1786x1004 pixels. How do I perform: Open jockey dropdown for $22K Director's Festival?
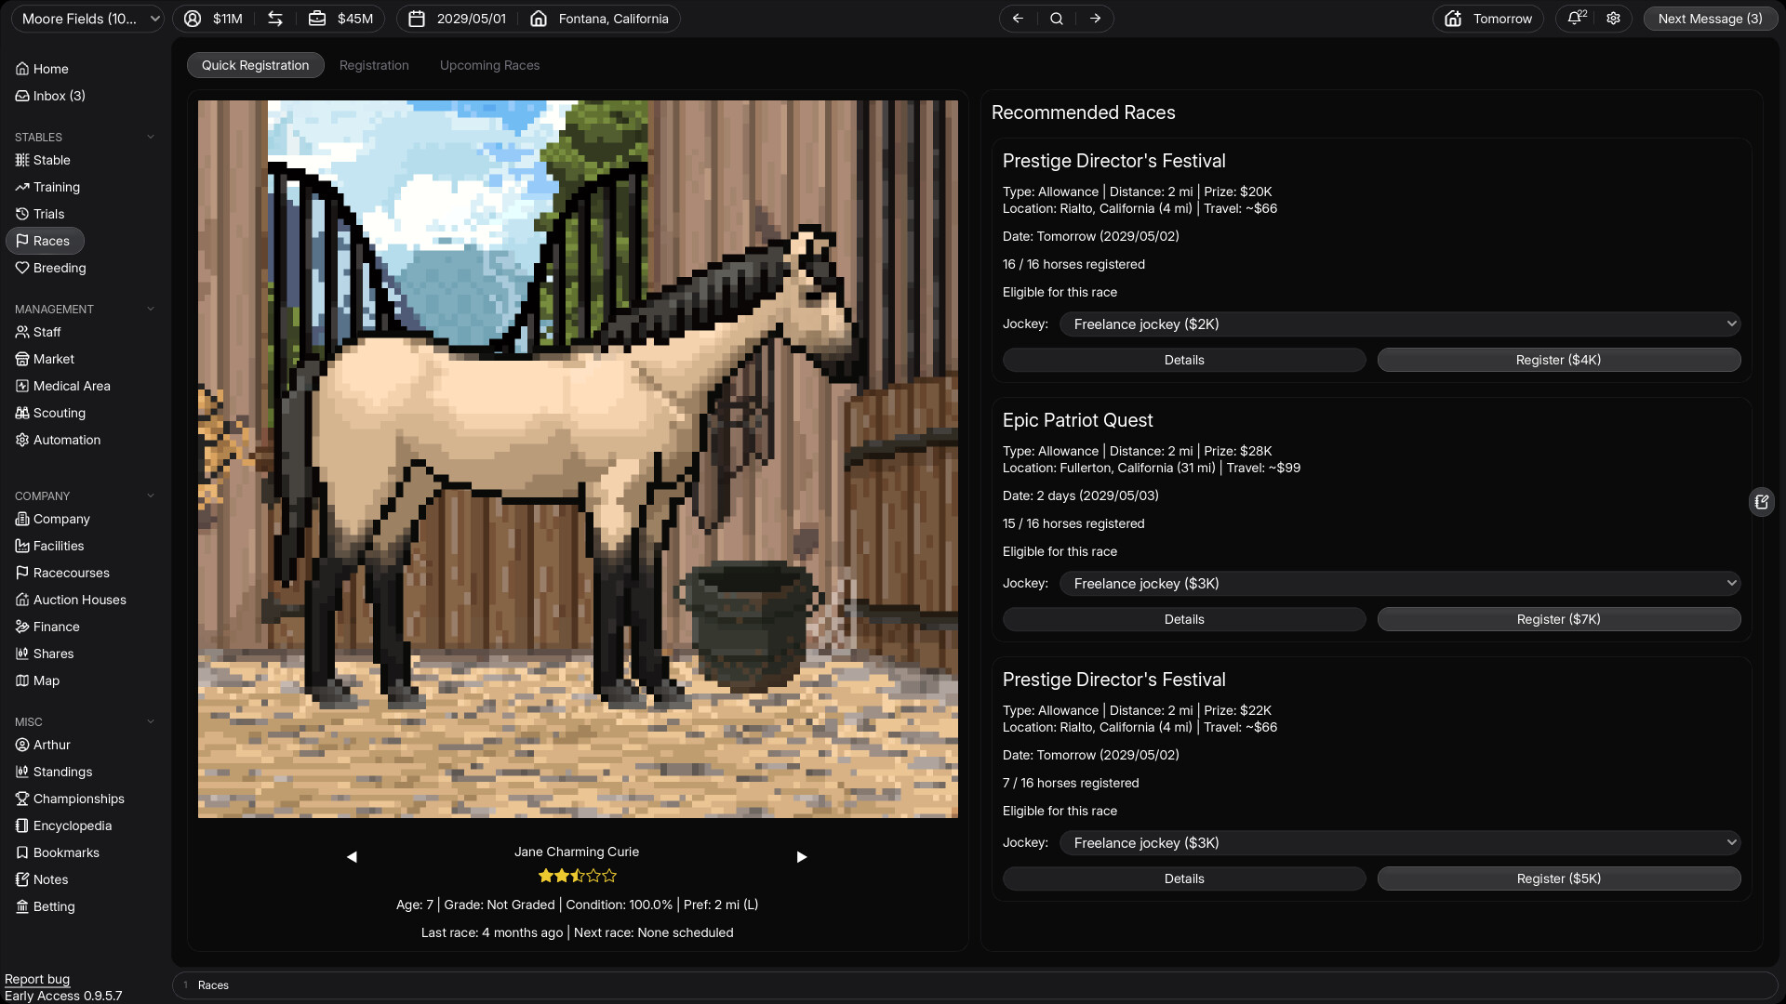pos(1400,843)
